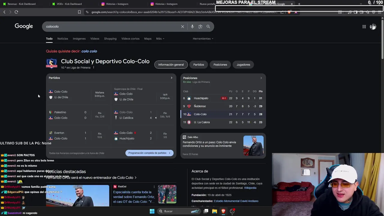Clear the Google search box with X
384x216 pixels.
[x=182, y=26]
